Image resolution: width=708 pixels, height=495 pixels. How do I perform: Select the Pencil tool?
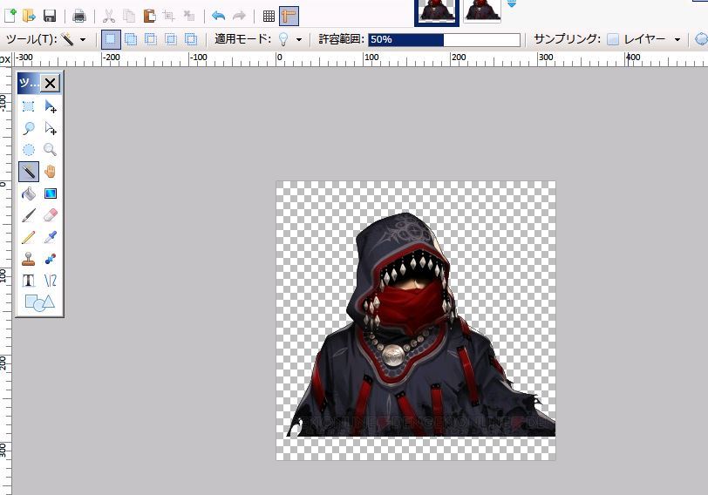click(29, 237)
